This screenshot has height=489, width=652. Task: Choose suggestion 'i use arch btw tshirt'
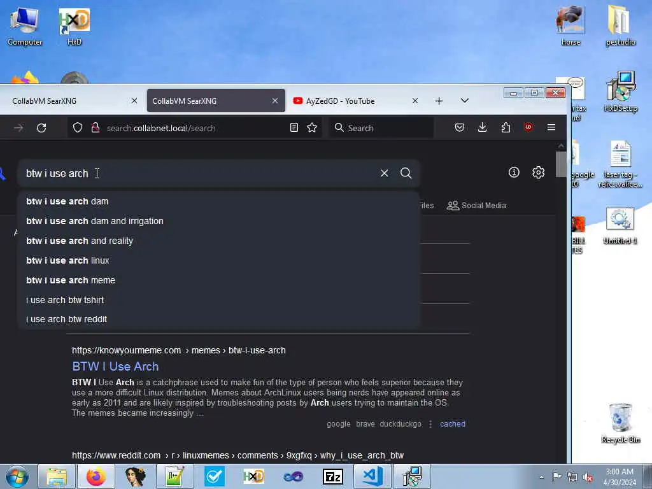(x=219, y=300)
